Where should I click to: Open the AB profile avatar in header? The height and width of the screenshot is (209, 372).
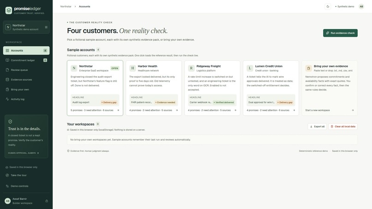click(x=361, y=6)
